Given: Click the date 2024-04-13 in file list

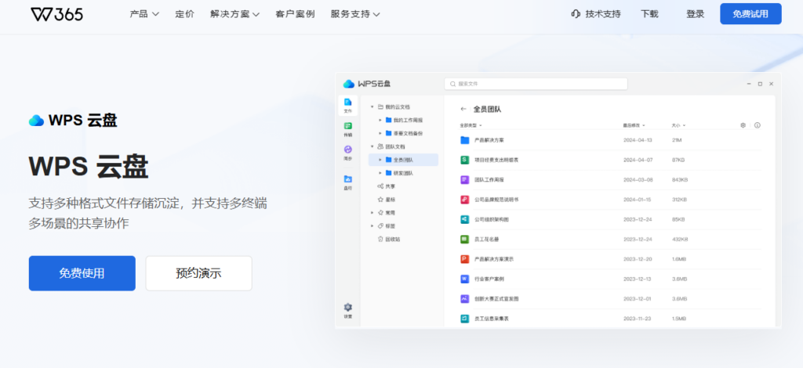Looking at the screenshot, I should click(638, 140).
